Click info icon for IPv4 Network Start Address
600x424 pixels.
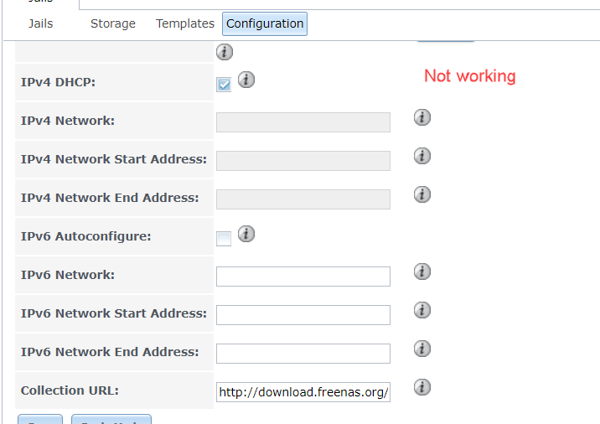coord(422,156)
